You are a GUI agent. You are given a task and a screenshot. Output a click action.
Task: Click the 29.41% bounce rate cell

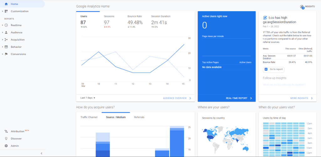pos(292,62)
